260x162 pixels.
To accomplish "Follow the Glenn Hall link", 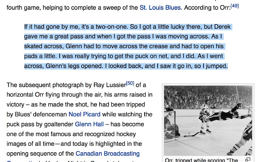I will coord(89,124).
